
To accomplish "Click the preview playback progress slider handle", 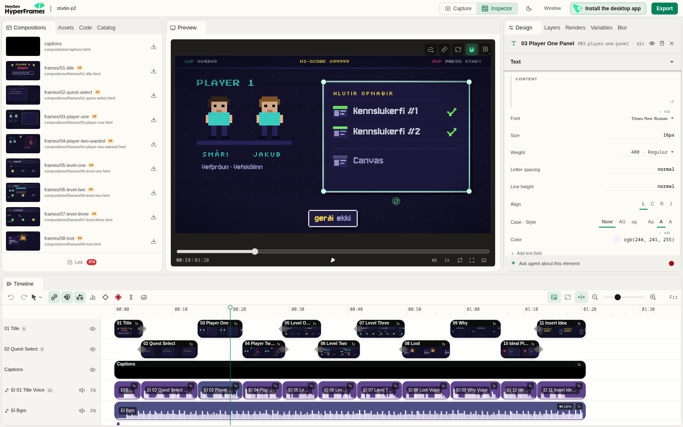I will click(x=255, y=252).
